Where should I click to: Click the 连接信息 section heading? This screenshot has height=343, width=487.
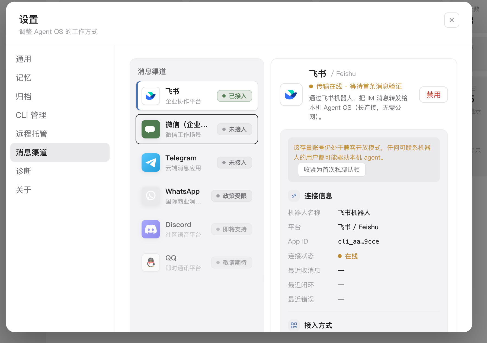coord(318,196)
